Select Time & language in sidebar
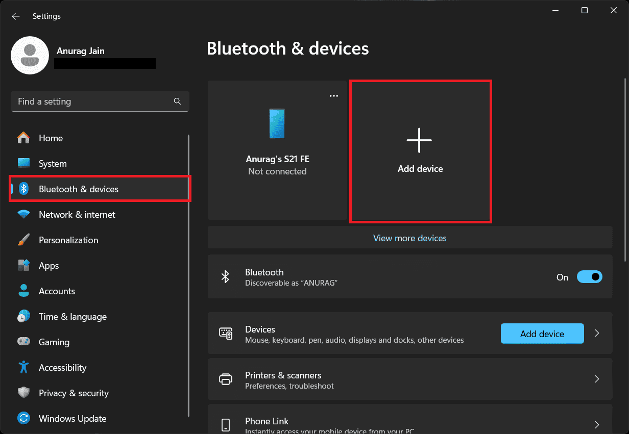The width and height of the screenshot is (629, 434). pos(72,317)
